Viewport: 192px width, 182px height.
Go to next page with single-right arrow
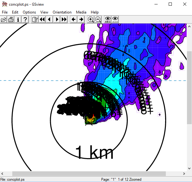[57, 19]
